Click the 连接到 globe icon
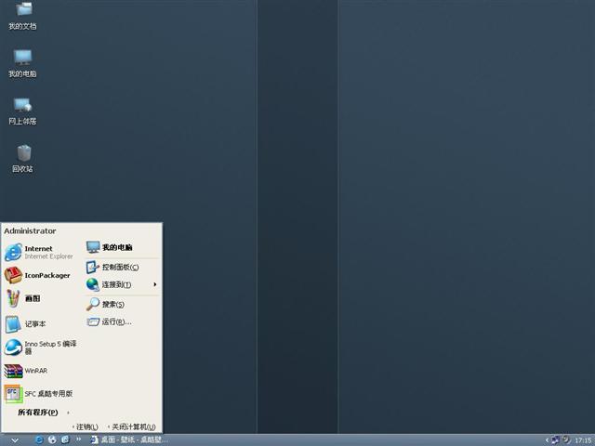The height and width of the screenshot is (446, 595). point(93,284)
